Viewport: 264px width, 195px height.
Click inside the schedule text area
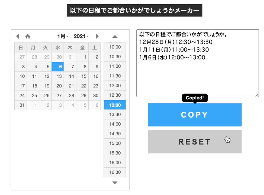[198, 76]
